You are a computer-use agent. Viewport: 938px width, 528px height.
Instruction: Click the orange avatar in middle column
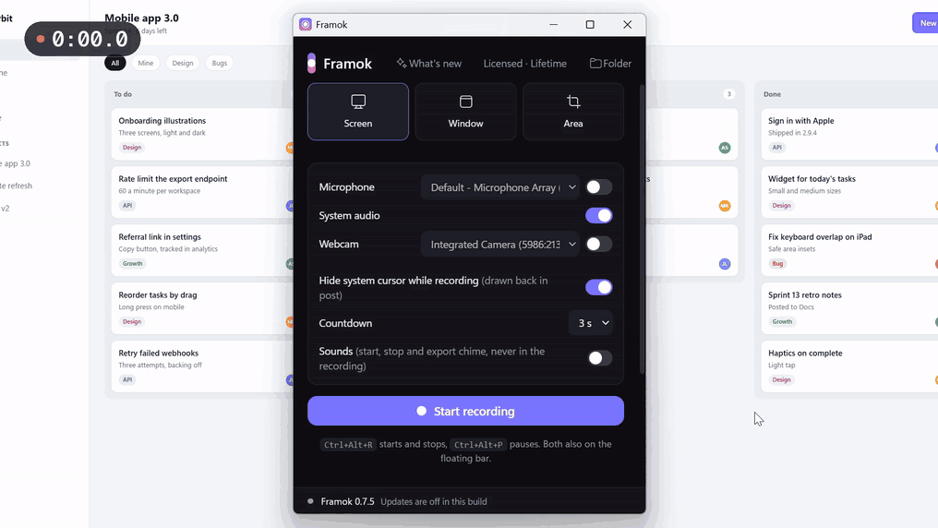point(725,206)
